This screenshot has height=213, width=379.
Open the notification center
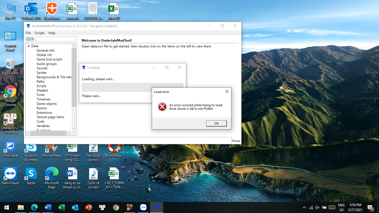pyautogui.click(x=371, y=207)
